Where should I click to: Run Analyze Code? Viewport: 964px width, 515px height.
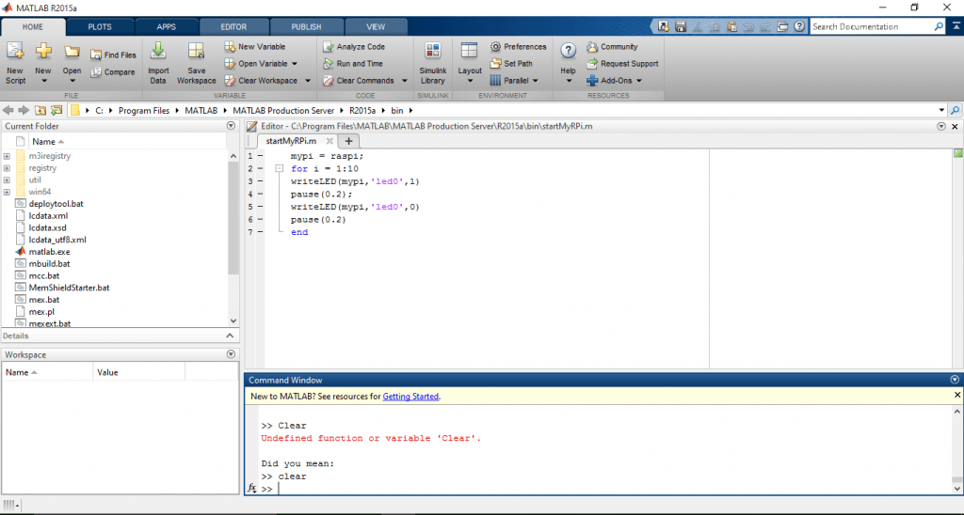354,47
